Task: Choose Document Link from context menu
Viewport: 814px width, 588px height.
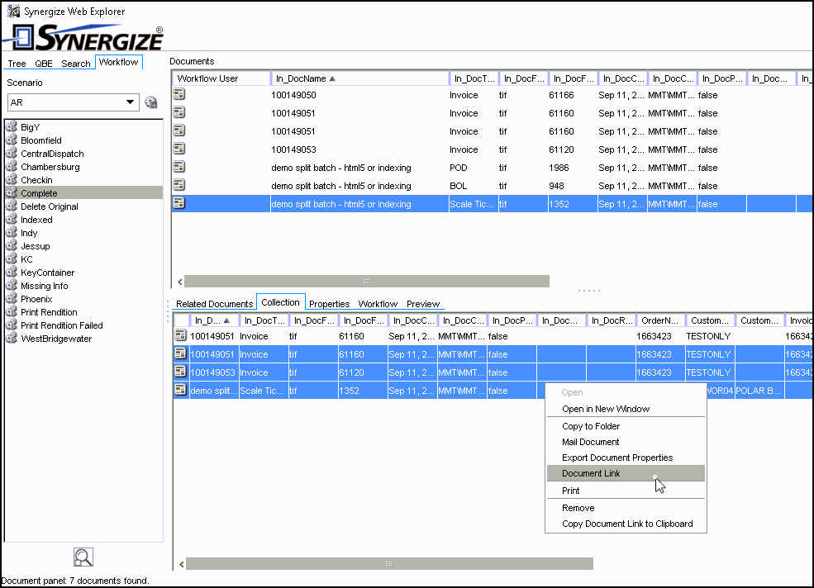Action: (626, 472)
